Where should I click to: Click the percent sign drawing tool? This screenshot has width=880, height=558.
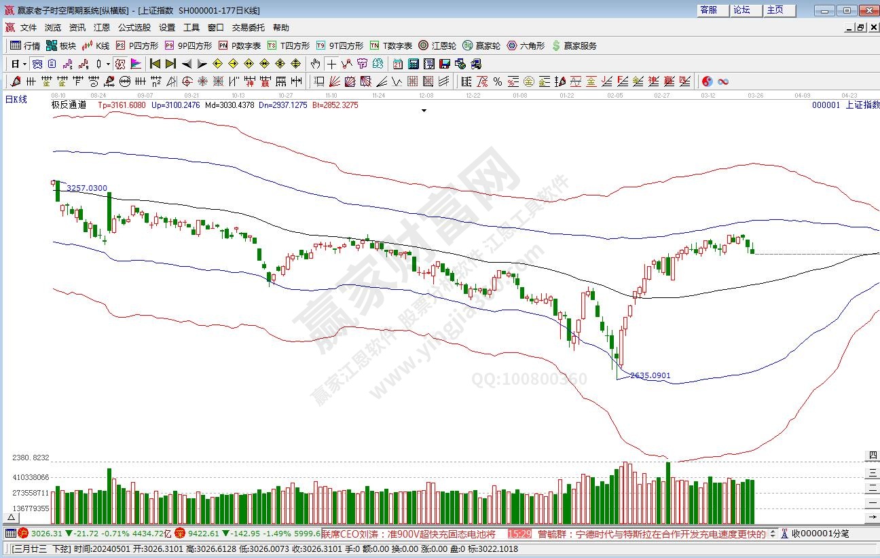click(x=497, y=81)
